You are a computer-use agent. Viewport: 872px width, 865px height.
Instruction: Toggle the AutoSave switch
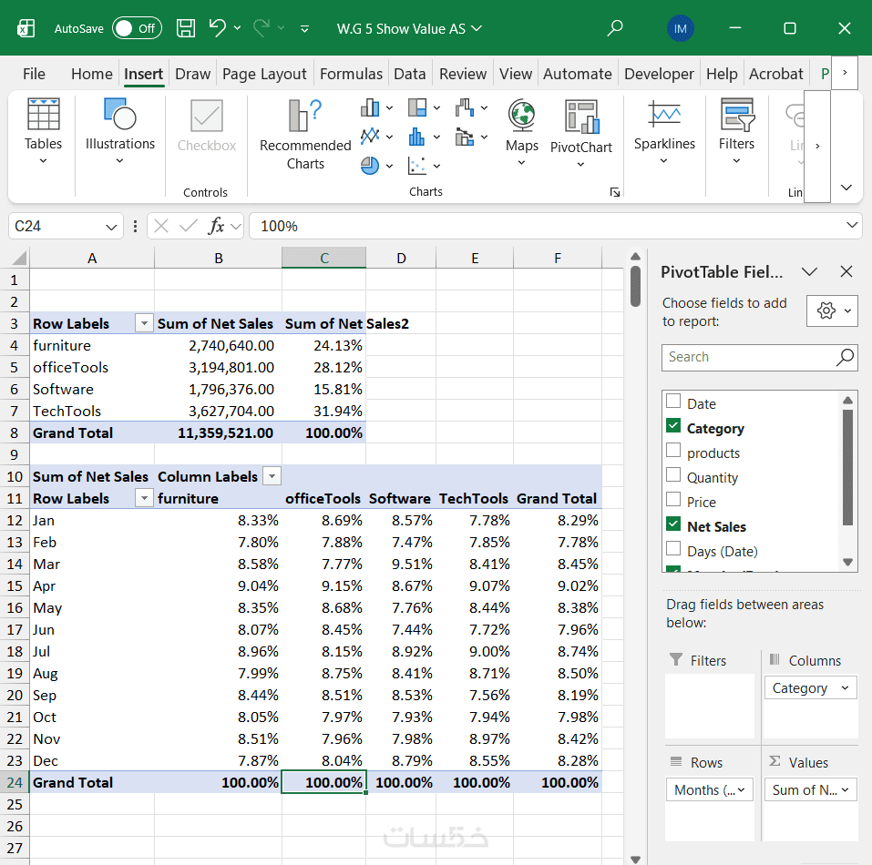point(137,28)
